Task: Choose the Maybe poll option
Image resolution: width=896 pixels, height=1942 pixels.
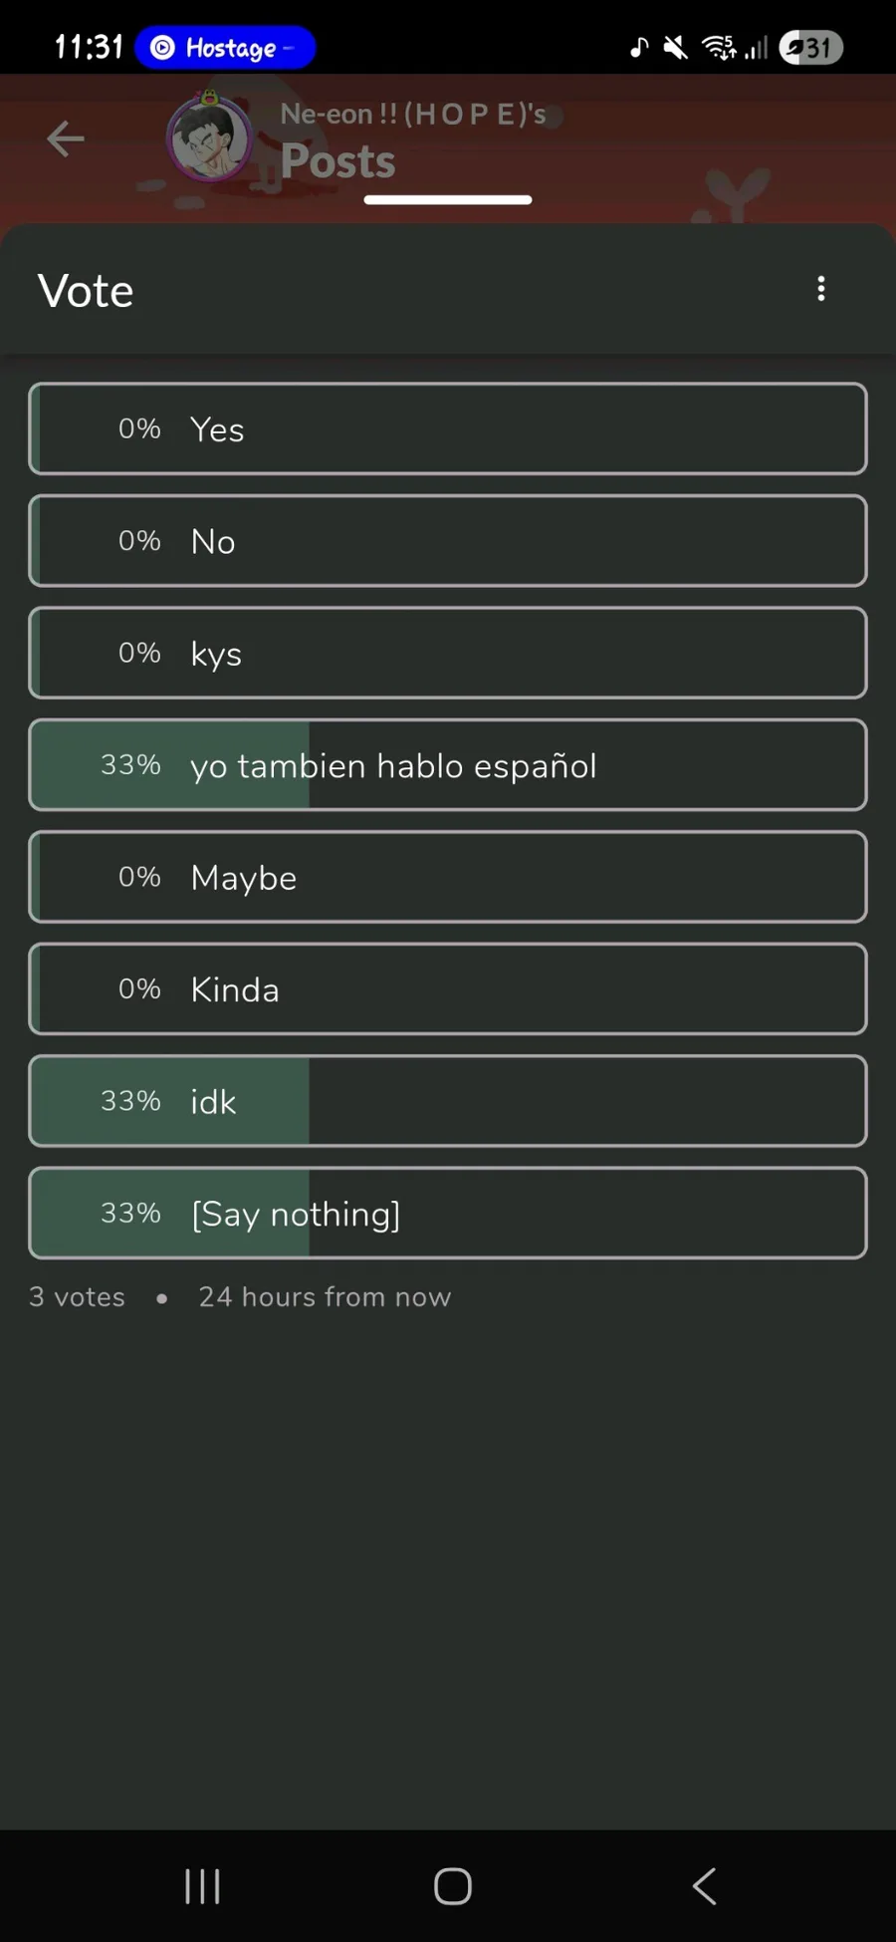Action: tap(448, 878)
